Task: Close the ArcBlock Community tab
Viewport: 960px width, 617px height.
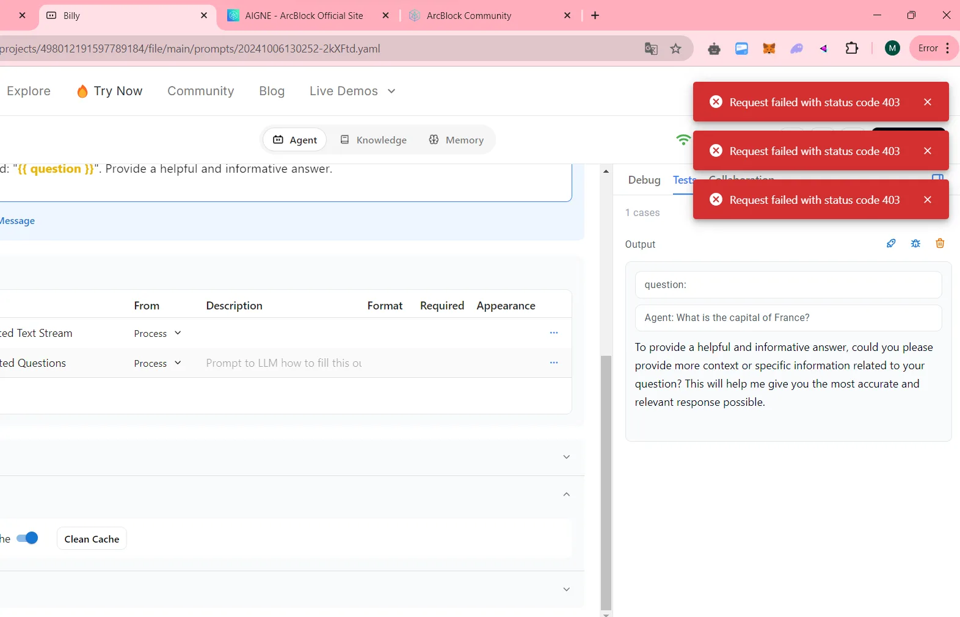Action: 567,15
